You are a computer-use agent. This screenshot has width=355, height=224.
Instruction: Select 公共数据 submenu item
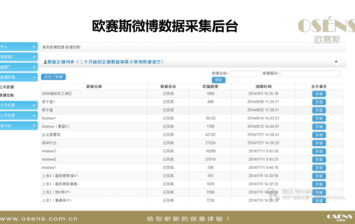[x=7, y=87]
